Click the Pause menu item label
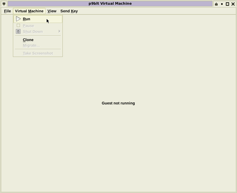237x193 pixels. pyautogui.click(x=28, y=26)
